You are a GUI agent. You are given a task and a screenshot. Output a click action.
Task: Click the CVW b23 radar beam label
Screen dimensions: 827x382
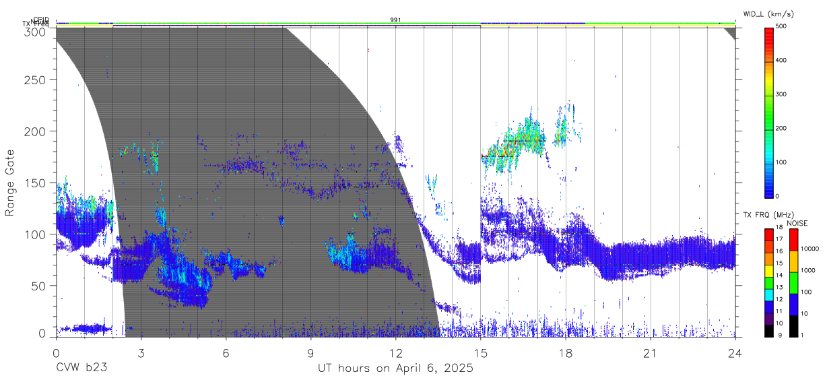(81, 369)
